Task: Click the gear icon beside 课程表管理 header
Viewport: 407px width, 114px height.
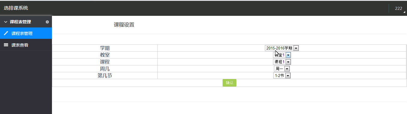Action: pyautogui.click(x=47, y=22)
